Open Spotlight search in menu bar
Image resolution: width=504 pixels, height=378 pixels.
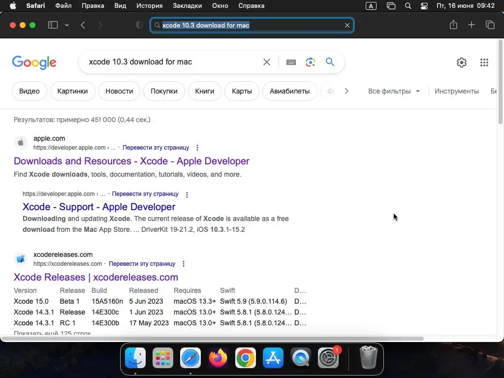[x=408, y=6]
